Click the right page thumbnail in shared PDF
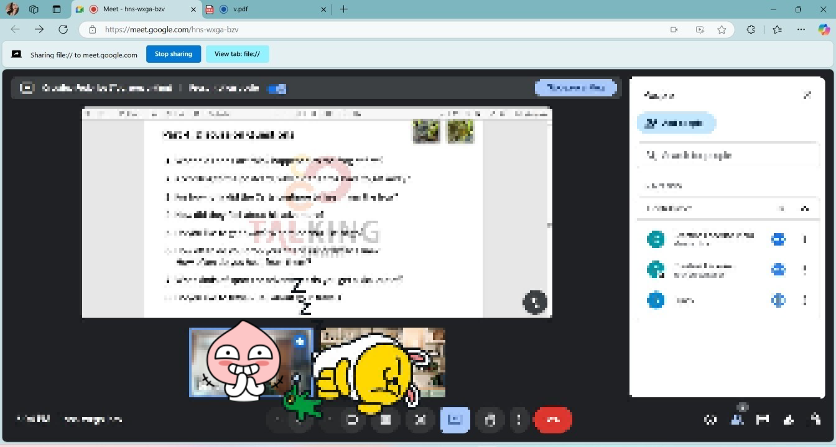 (x=460, y=131)
